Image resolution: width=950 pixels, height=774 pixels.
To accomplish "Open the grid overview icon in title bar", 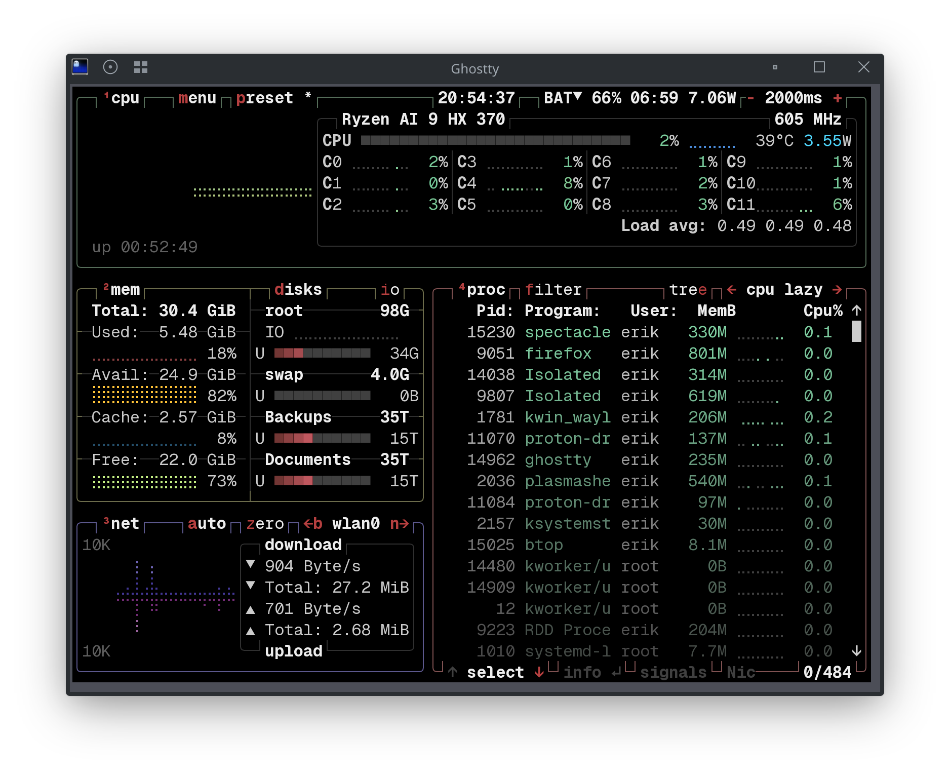I will click(141, 67).
